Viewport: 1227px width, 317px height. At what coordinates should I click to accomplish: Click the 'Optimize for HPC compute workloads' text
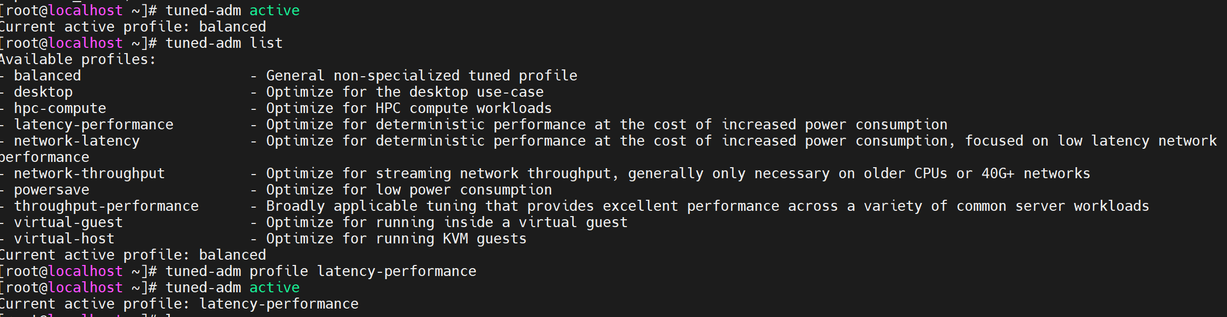tap(409, 108)
